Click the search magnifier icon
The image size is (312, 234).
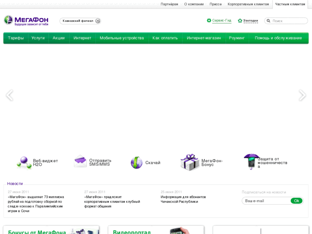268,21
